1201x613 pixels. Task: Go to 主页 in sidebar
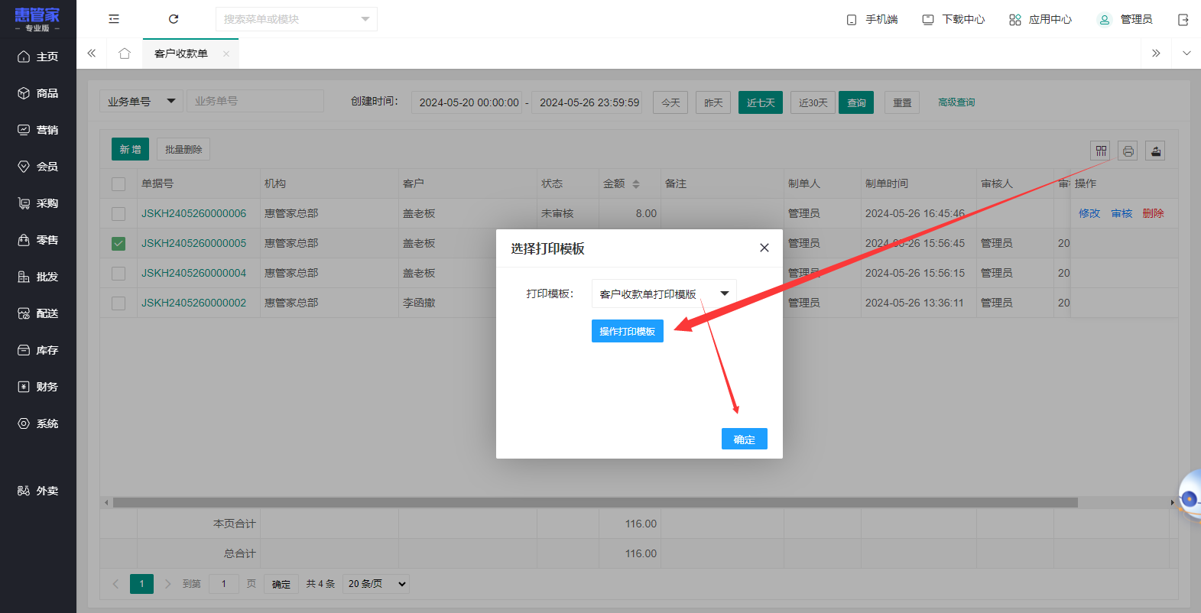coord(38,57)
